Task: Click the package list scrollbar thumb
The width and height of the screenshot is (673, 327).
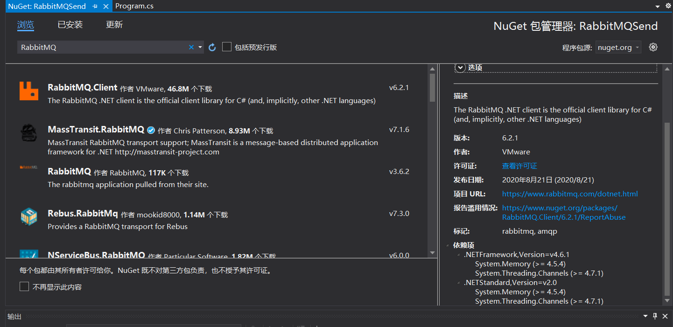Action: [432, 87]
